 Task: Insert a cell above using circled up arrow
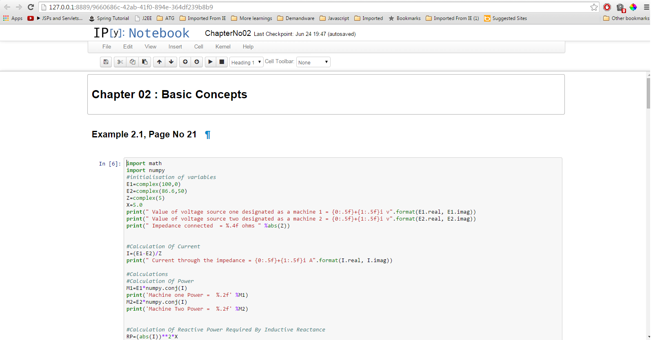pos(185,62)
